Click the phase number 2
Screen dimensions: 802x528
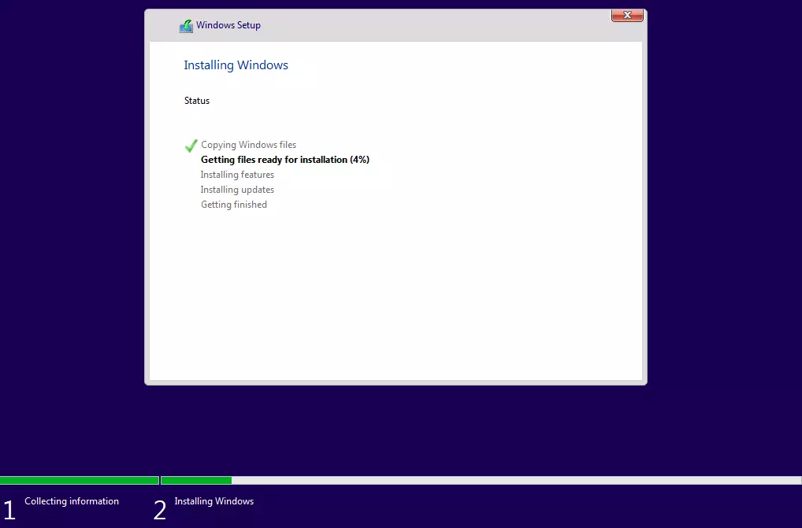pos(160,510)
